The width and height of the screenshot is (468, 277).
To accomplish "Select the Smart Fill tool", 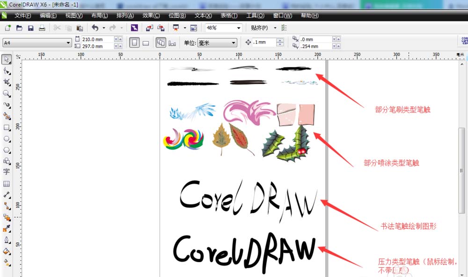I will point(7,116).
